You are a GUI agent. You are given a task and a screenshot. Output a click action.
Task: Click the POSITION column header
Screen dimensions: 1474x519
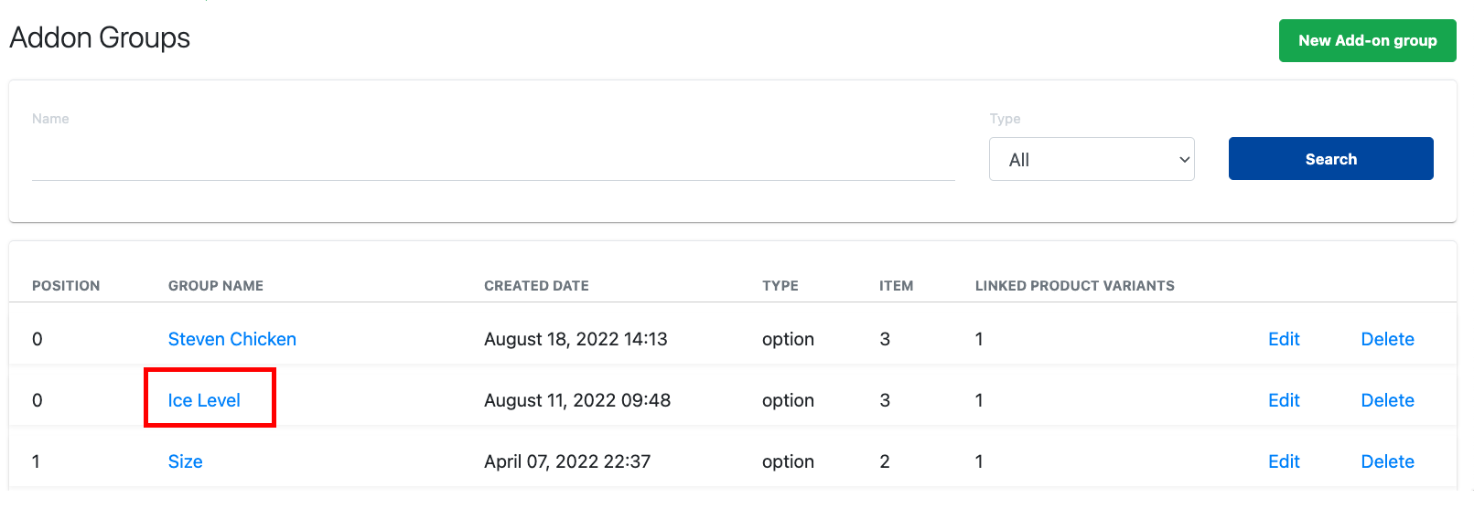tap(66, 286)
